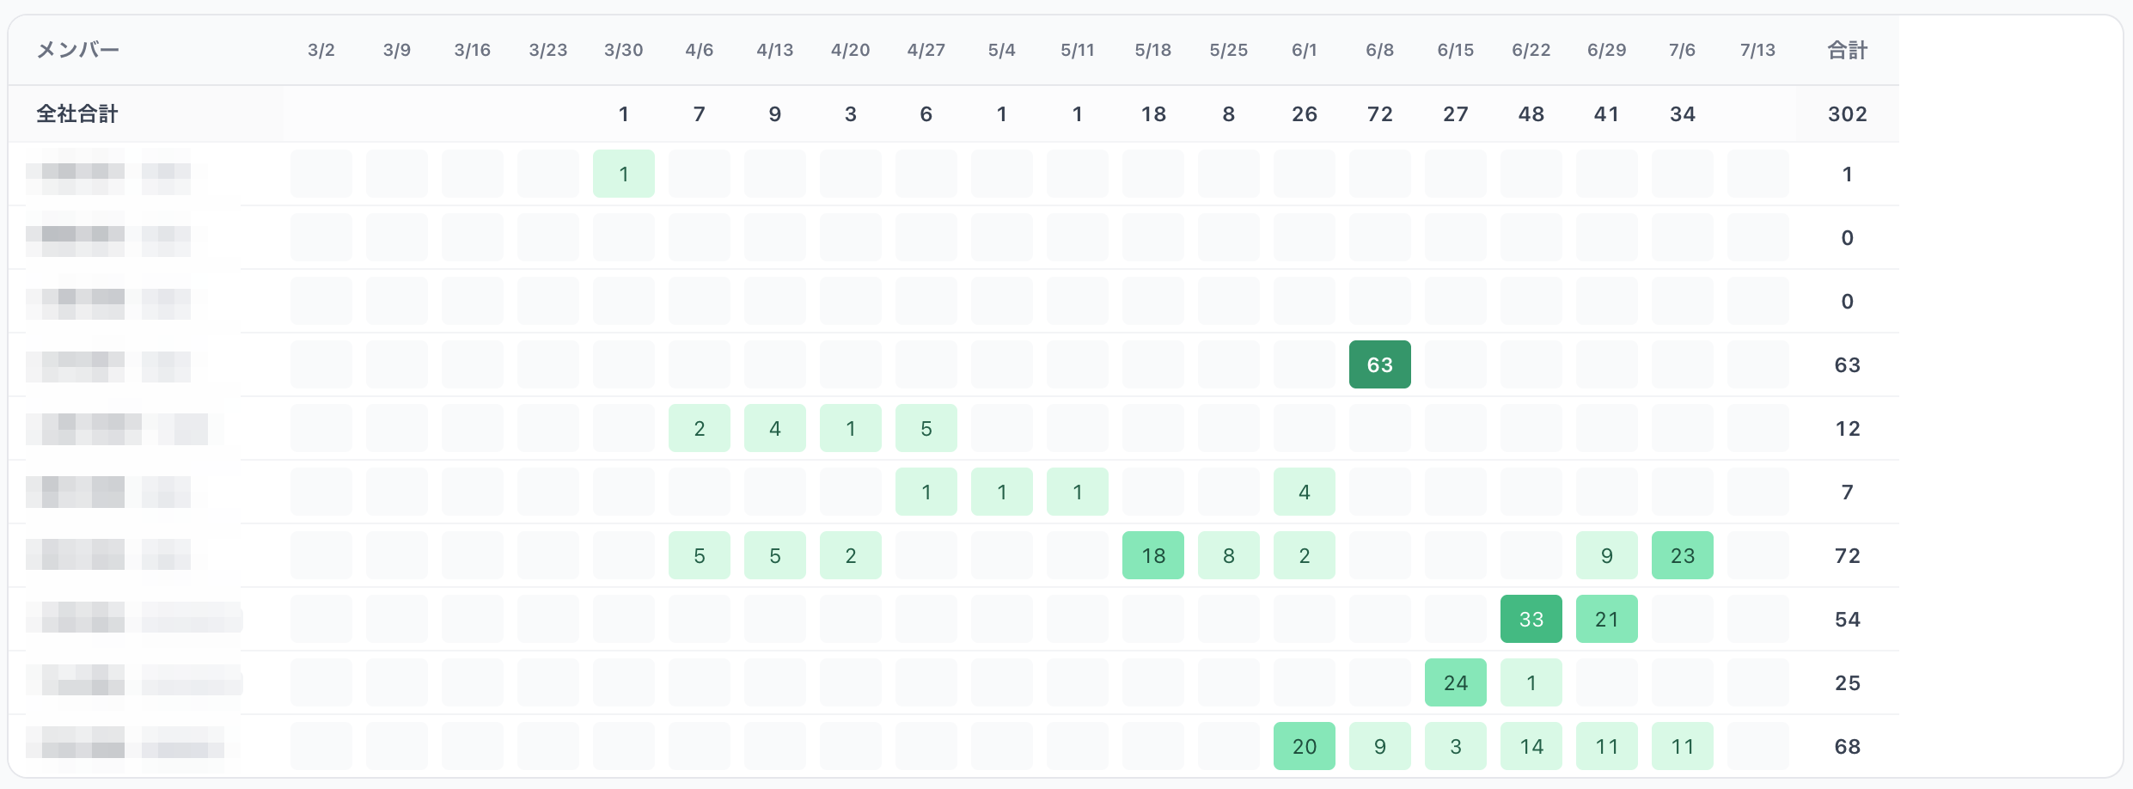Click cell 4 under 6/1, row total 7
This screenshot has height=789, width=2133.
(x=1305, y=492)
